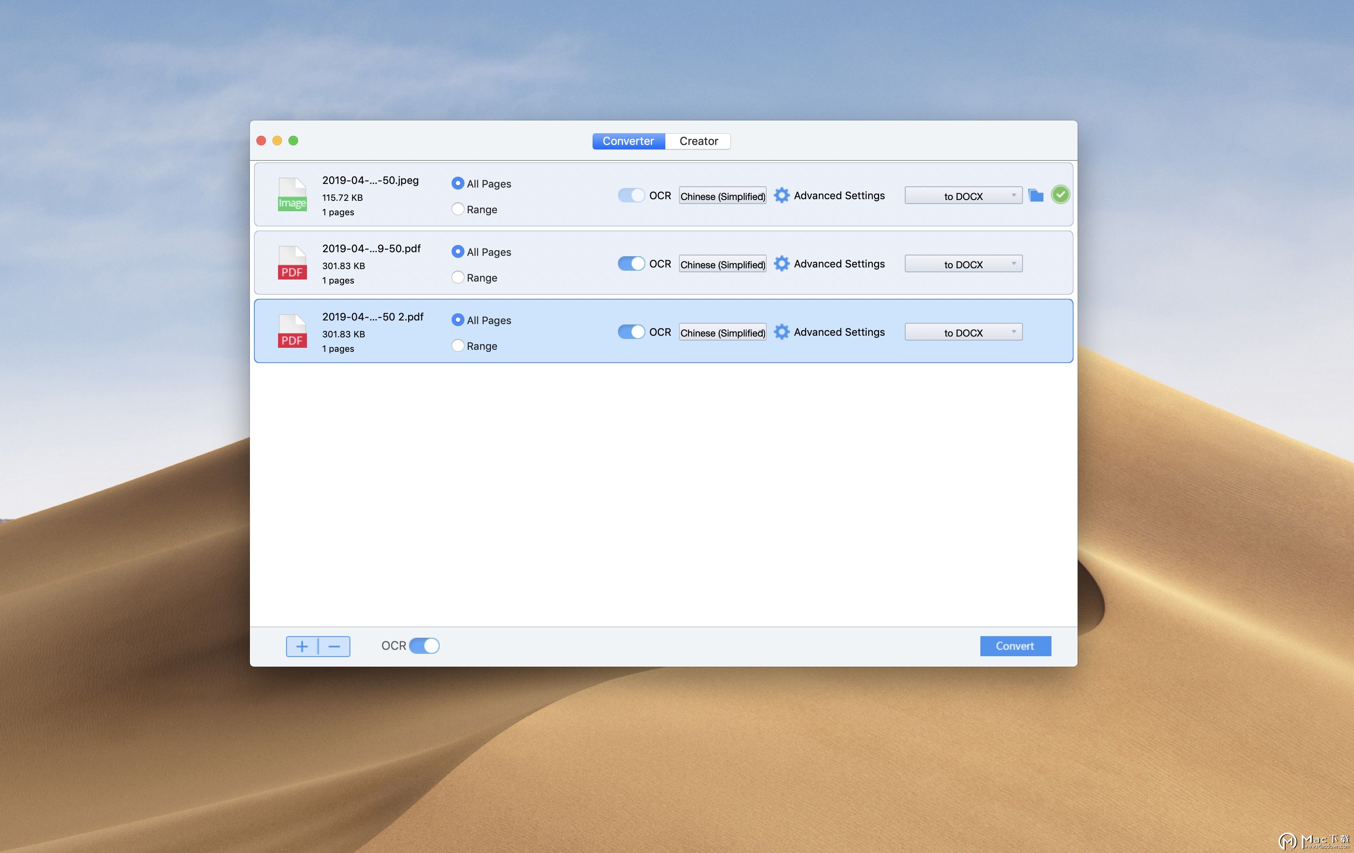1354x853 pixels.
Task: Click the PDF icon of 2019-04-...9-50.pdf
Action: click(x=292, y=263)
